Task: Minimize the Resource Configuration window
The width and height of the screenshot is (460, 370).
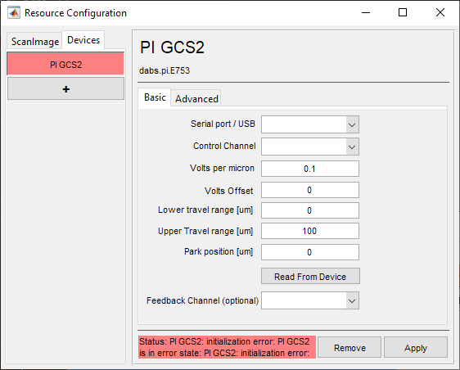Action: [x=366, y=12]
